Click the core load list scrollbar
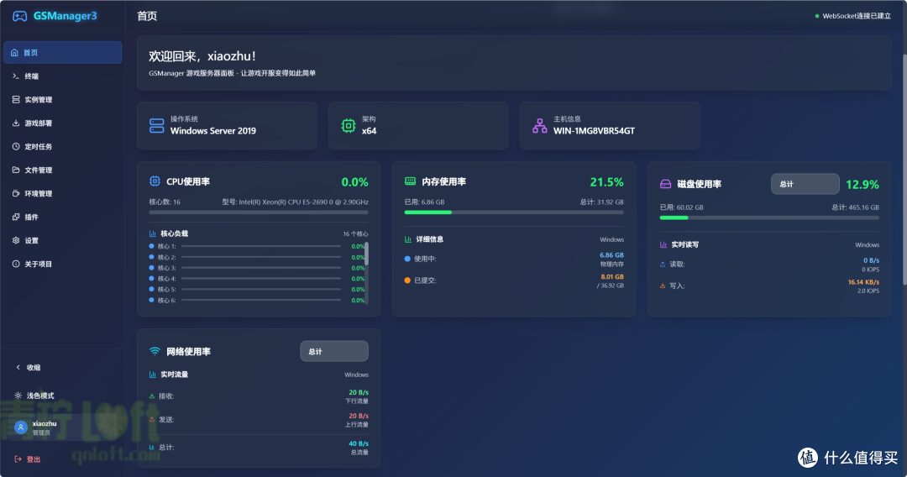This screenshot has height=477, width=907. [366, 254]
